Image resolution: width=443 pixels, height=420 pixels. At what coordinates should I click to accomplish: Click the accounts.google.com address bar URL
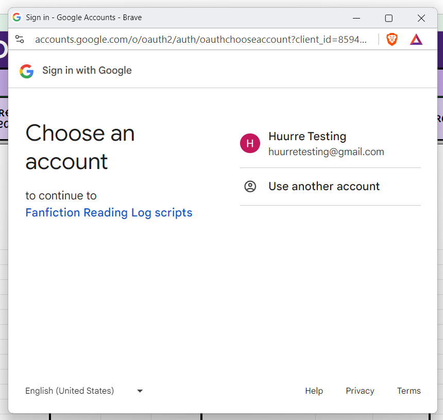[201, 39]
